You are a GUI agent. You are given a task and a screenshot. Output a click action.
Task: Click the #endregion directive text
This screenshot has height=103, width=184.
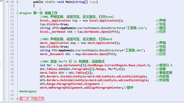coord(28,91)
